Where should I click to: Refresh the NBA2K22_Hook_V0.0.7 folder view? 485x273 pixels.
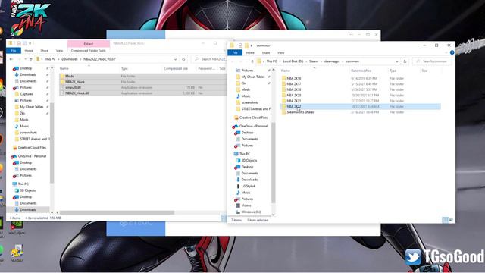[183, 59]
